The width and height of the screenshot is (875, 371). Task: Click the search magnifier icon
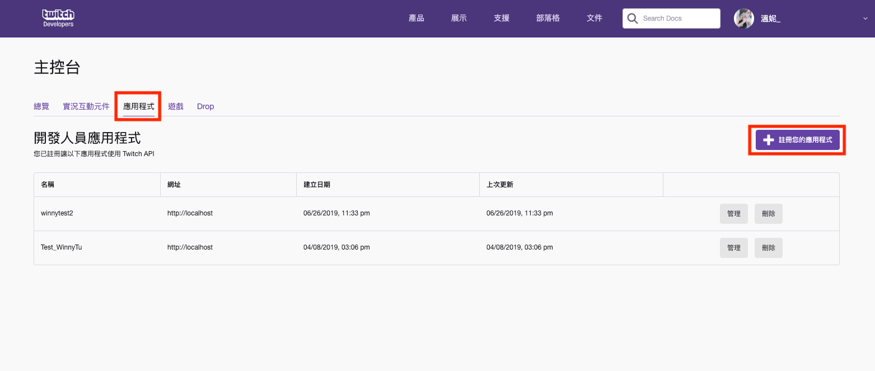(633, 18)
